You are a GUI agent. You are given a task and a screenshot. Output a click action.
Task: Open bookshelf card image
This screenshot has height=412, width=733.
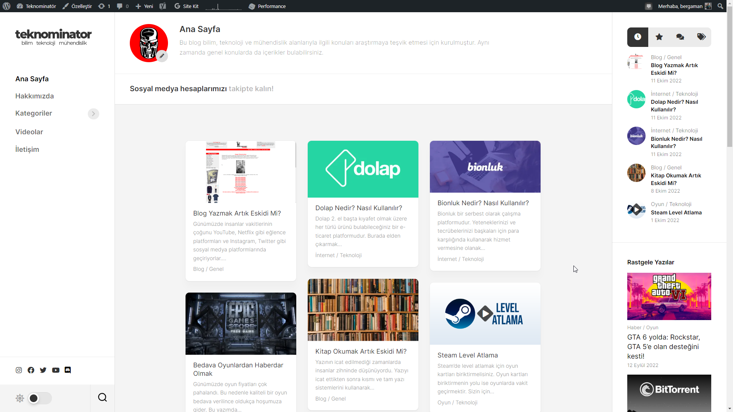[363, 310]
